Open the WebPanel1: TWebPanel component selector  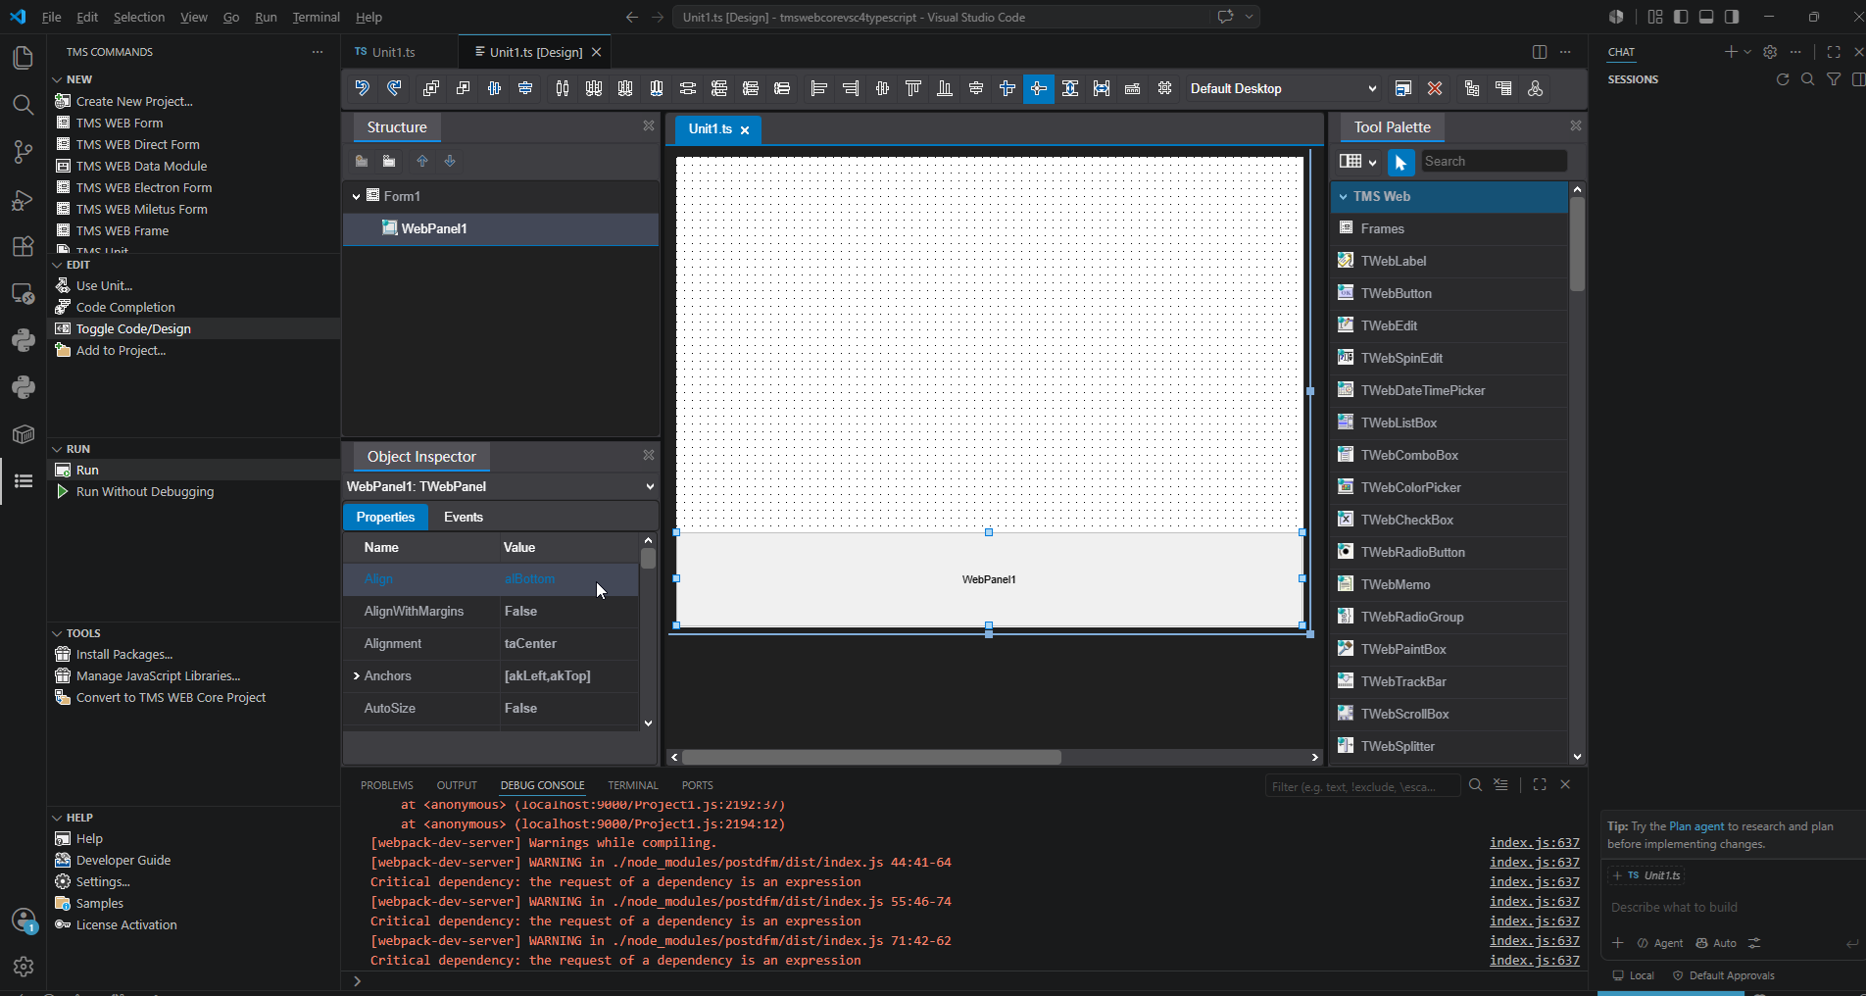pos(501,486)
